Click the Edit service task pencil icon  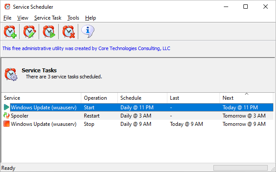pos(30,32)
